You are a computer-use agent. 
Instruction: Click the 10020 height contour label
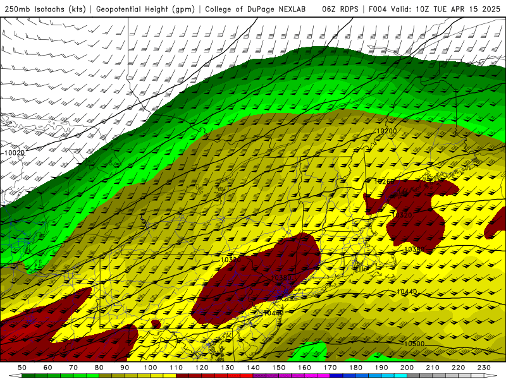(15, 153)
